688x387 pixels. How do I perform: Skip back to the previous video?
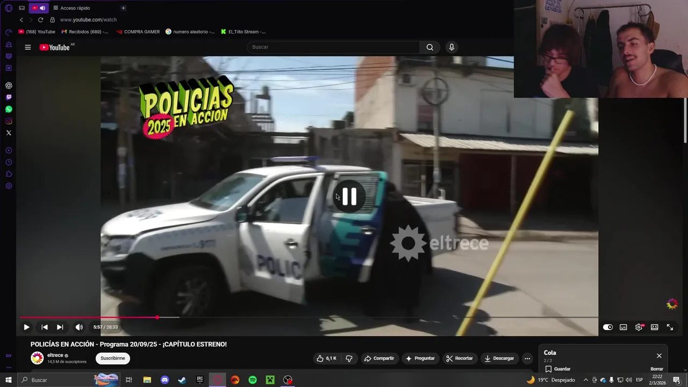tap(45, 327)
